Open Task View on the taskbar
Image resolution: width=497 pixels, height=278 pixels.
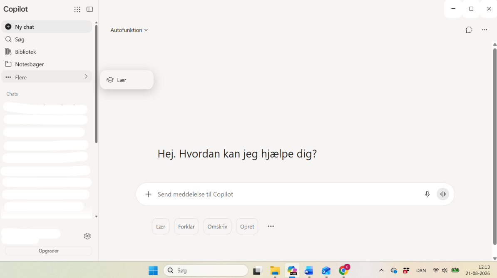click(257, 271)
